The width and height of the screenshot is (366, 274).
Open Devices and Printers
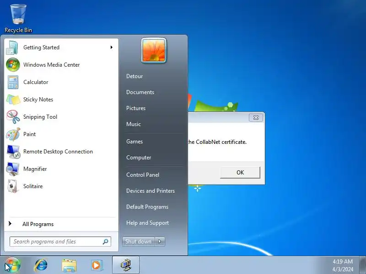[151, 191]
